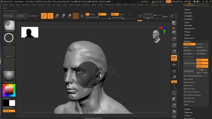212x119 pixels.
Task: Open the Preferences menu
Action: pos(109,5)
